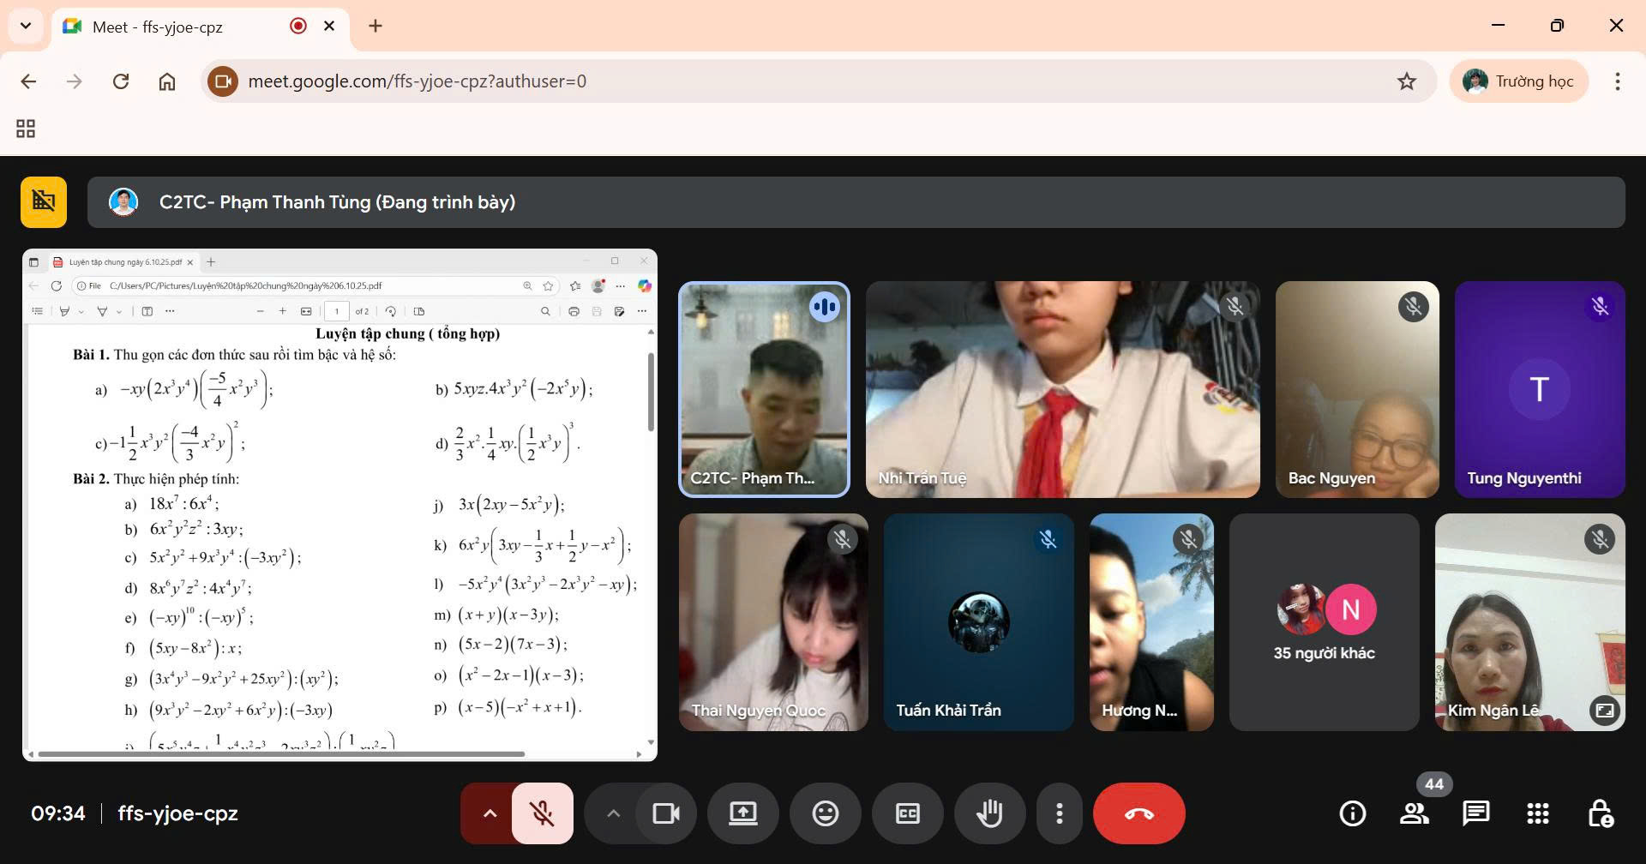The height and width of the screenshot is (864, 1646).
Task: Open the emoji reactions button
Action: (825, 813)
